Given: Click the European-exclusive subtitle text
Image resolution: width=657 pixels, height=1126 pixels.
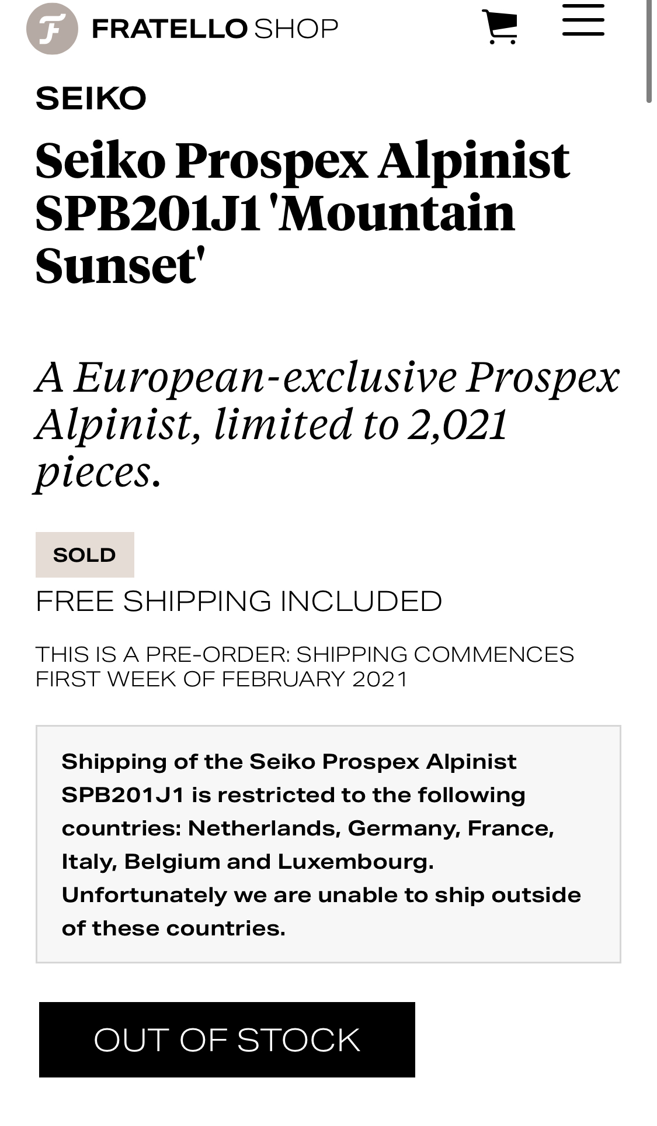Looking at the screenshot, I should (327, 424).
